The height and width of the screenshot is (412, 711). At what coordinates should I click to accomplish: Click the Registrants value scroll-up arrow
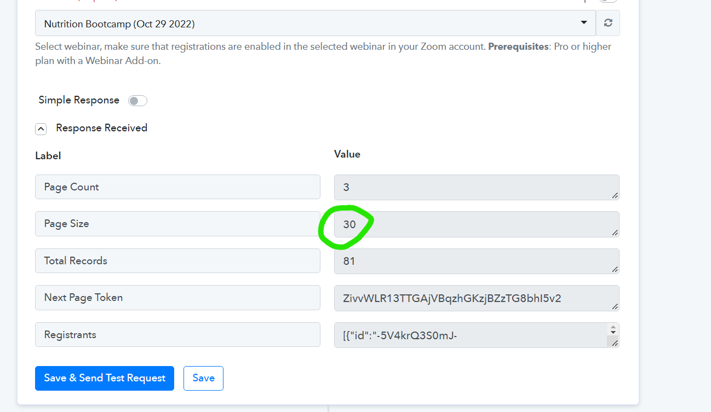coord(613,327)
